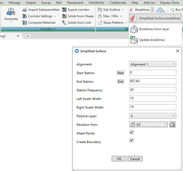Click the Breaklines ribbon icon
Viewport: 183px width, 171px height.
(x=132, y=10)
